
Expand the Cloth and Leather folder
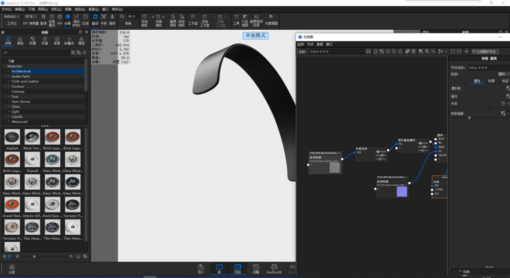pyautogui.click(x=9, y=82)
